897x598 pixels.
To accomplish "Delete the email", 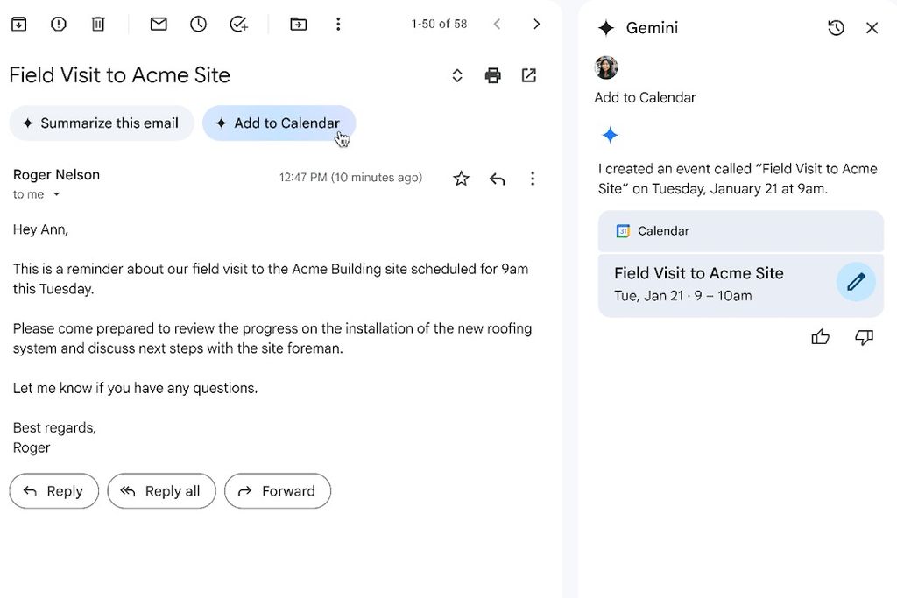I will [x=98, y=24].
